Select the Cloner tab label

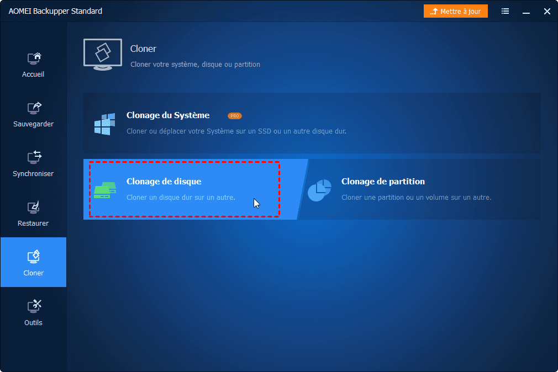(x=34, y=273)
